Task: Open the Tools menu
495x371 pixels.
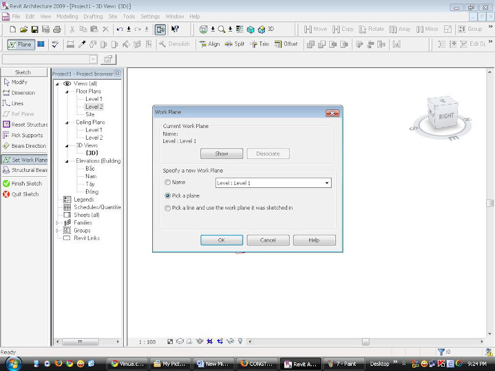Action: (x=129, y=17)
